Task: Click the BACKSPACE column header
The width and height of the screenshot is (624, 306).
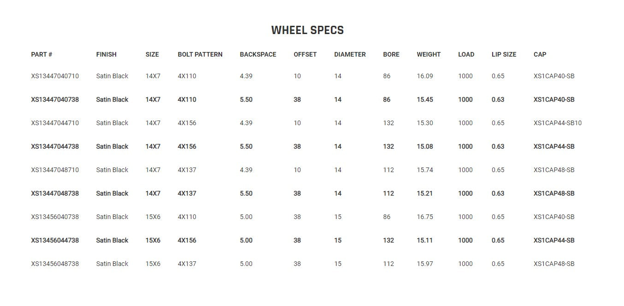Action: coord(258,54)
